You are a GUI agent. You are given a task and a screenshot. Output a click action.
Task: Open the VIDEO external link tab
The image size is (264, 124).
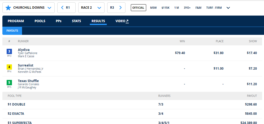122,21
